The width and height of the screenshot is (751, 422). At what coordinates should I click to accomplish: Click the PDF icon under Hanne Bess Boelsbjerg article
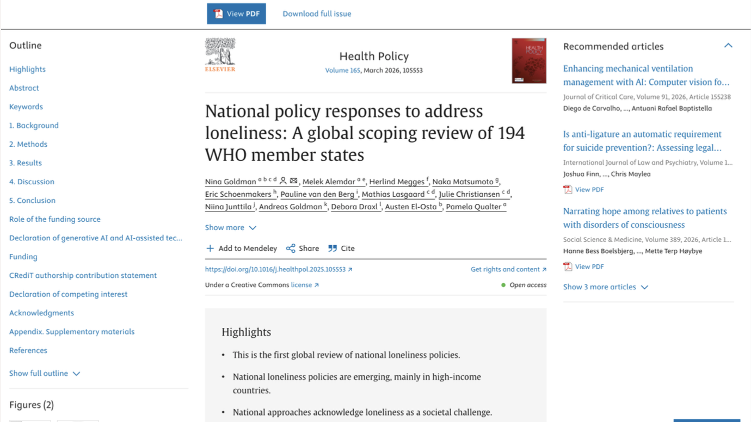(568, 266)
